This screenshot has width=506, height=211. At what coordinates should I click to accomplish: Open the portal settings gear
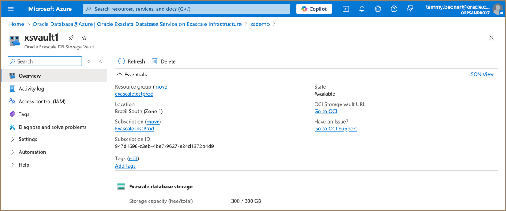coord(378,9)
